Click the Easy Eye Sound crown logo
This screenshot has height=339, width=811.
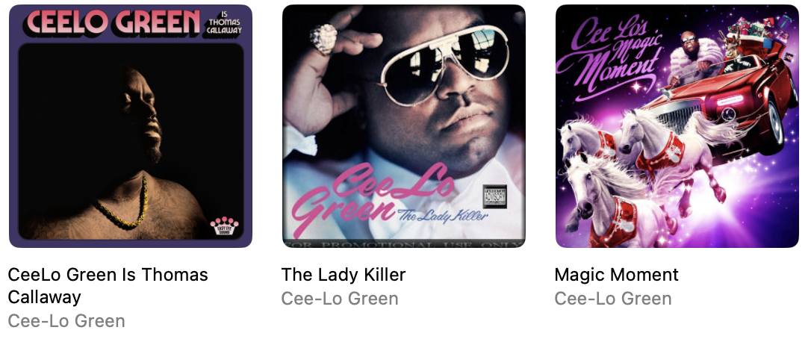225,227
